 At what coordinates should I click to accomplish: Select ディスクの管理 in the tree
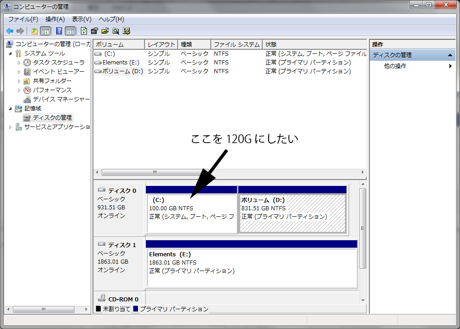(x=52, y=118)
